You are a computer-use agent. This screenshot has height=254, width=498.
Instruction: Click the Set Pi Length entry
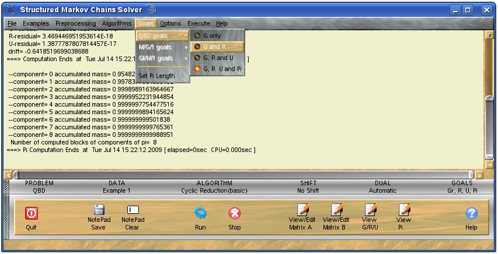coord(156,76)
